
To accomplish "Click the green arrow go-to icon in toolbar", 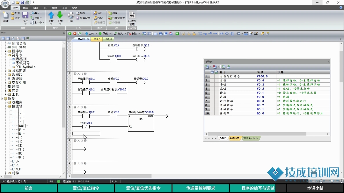I will [x=177, y=34].
